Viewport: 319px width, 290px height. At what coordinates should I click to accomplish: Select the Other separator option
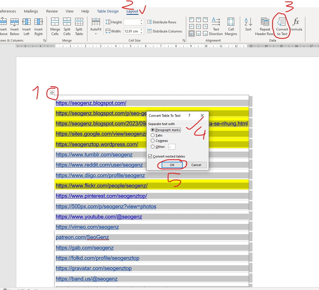158,146
